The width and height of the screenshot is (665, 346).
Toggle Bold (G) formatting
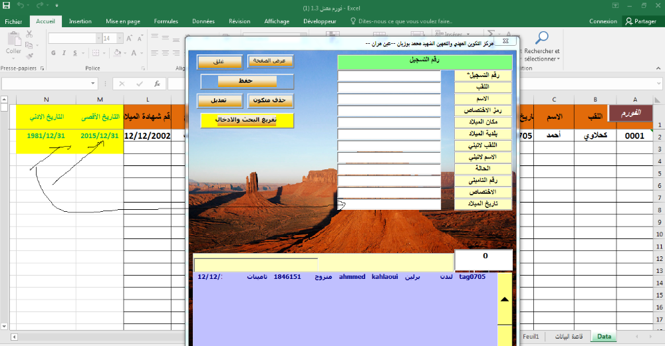tap(53, 53)
